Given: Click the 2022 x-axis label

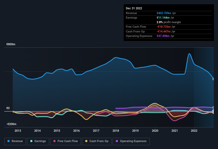Looking at the screenshot, I should tap(194, 131).
